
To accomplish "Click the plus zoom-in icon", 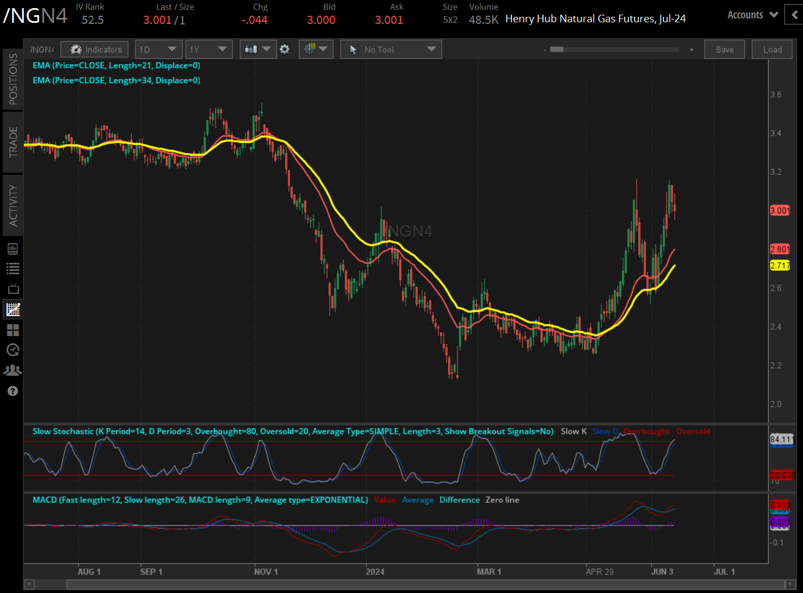I will 692,49.
